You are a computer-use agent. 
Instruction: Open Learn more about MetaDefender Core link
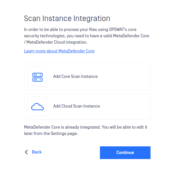[59, 51]
